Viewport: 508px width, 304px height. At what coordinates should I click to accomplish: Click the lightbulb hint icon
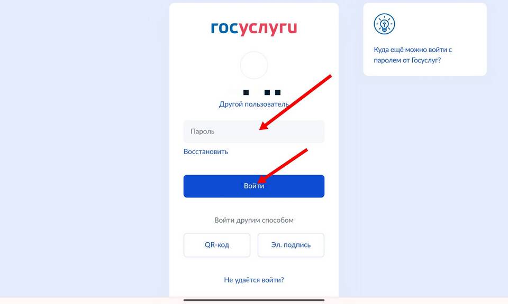[x=384, y=24]
